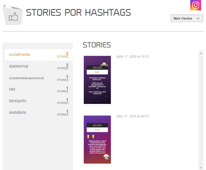Click the date 'Julho 17, 2020 às 09:53'
The width and height of the screenshot is (206, 170).
[132, 116]
